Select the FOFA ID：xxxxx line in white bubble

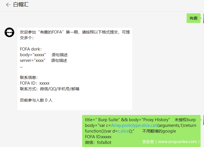pyautogui.click(x=35, y=83)
